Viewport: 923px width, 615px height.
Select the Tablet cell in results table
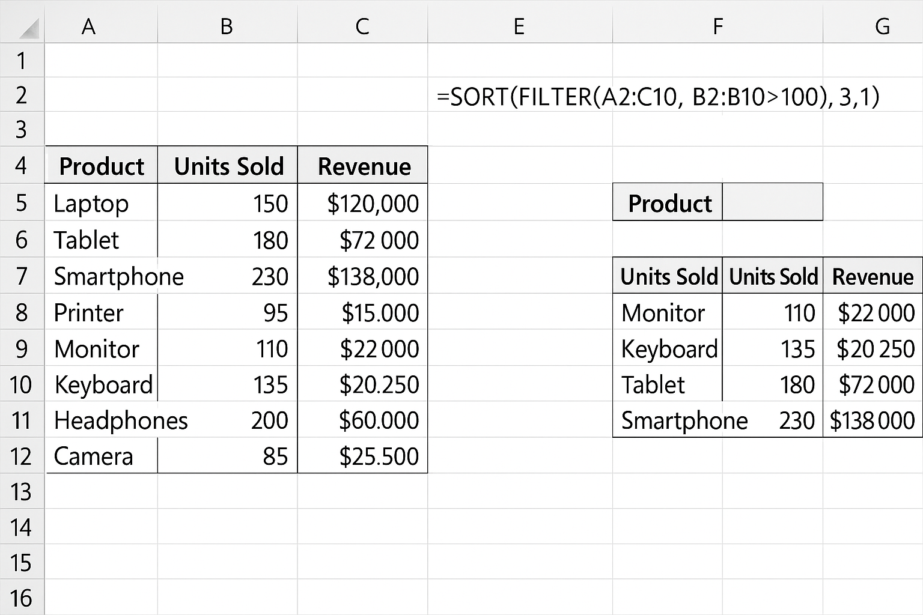[x=668, y=384]
